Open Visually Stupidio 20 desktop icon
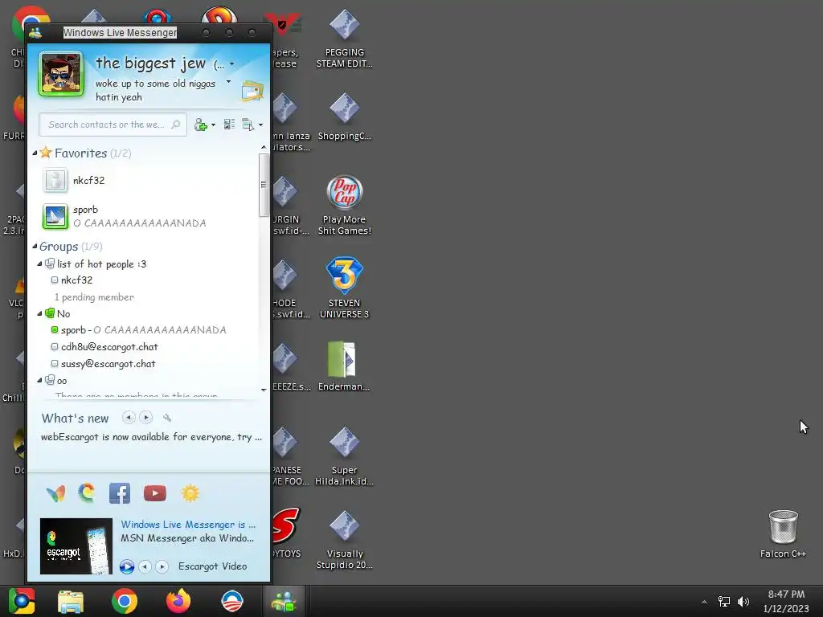The image size is (823, 617). point(344,539)
